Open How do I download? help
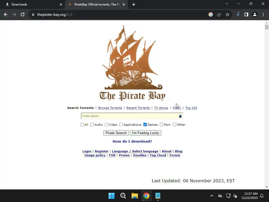The width and height of the screenshot is (269, 202). point(132,141)
